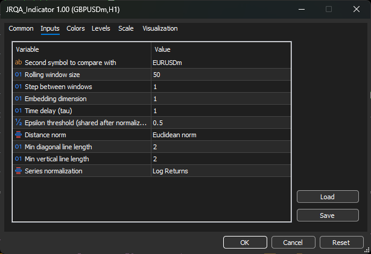Viewport: 371px width, 254px height.
Task: Select the 'Embedding dimension' label
Action: (55, 99)
